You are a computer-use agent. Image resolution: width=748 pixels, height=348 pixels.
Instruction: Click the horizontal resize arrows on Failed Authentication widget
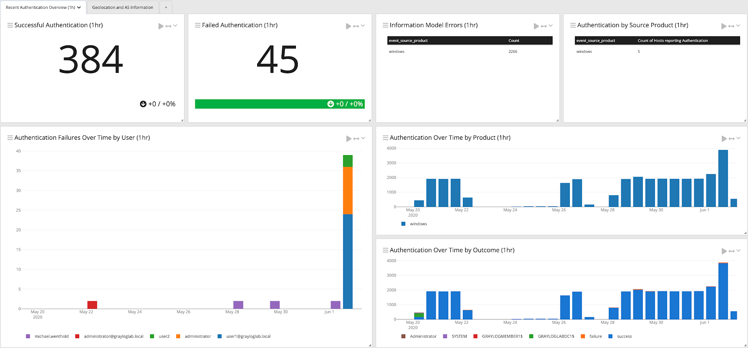click(x=356, y=26)
